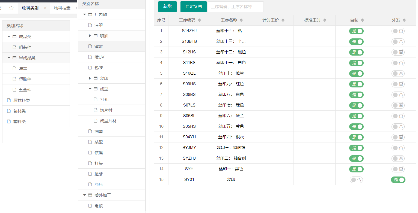
Task: Click sort arrows on 外发 column
Action: click(404, 20)
